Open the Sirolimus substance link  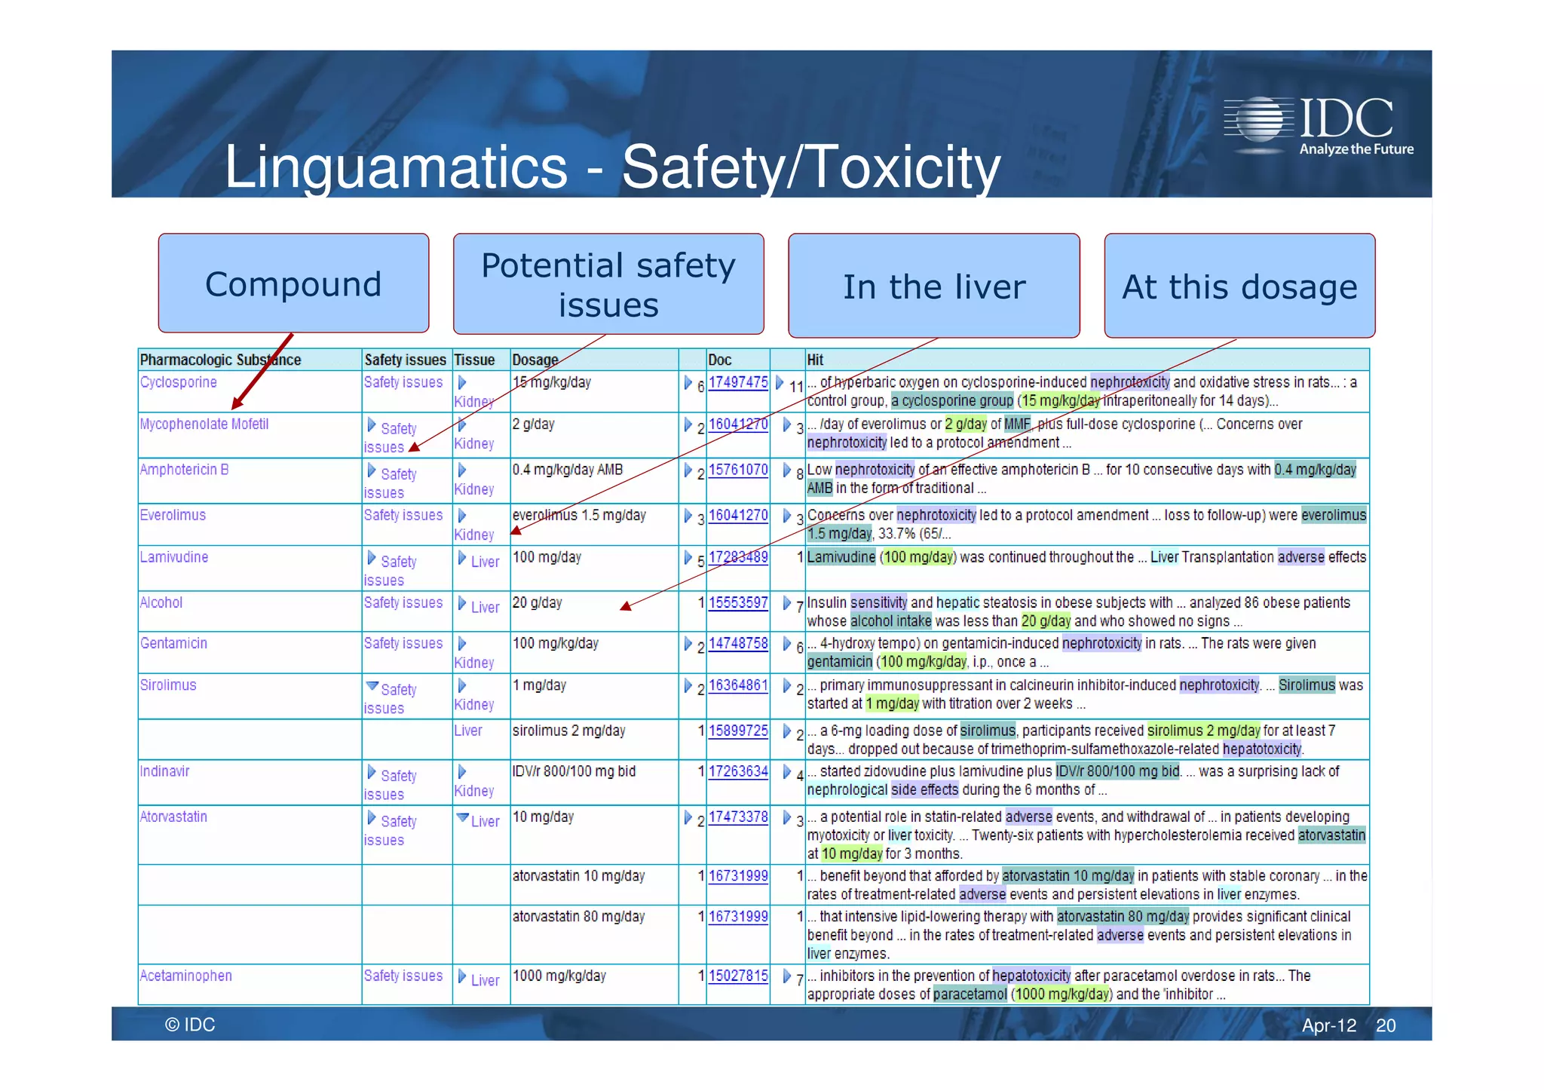[x=168, y=685]
